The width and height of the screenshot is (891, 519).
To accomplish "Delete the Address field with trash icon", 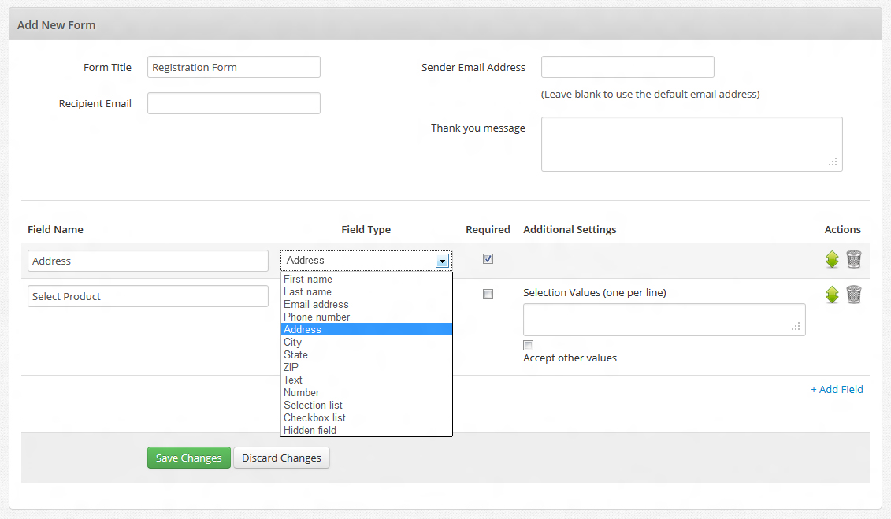I will pyautogui.click(x=853, y=259).
